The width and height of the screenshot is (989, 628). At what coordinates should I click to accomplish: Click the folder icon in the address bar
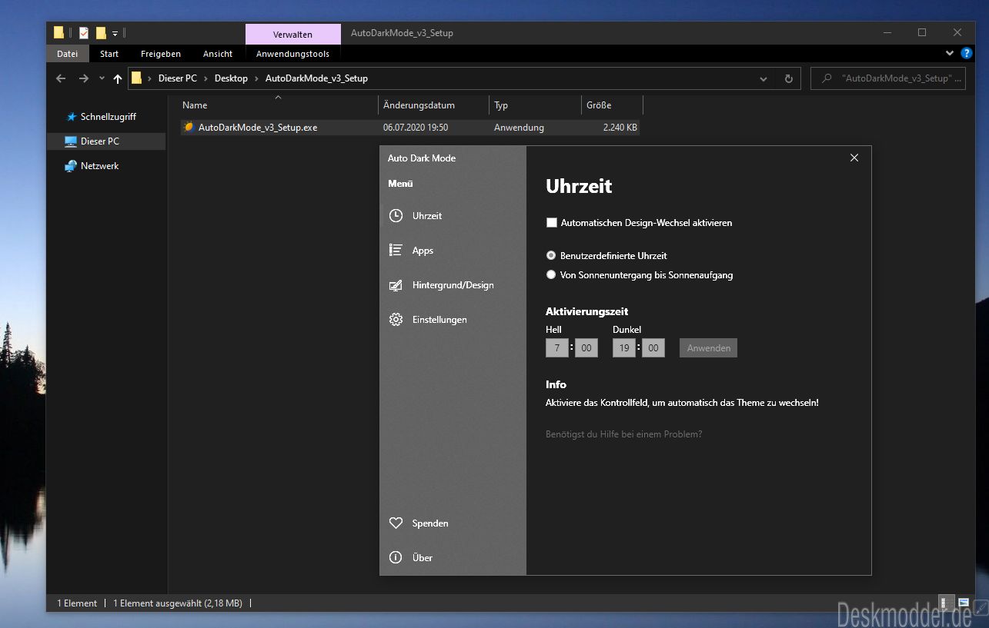[x=137, y=78]
